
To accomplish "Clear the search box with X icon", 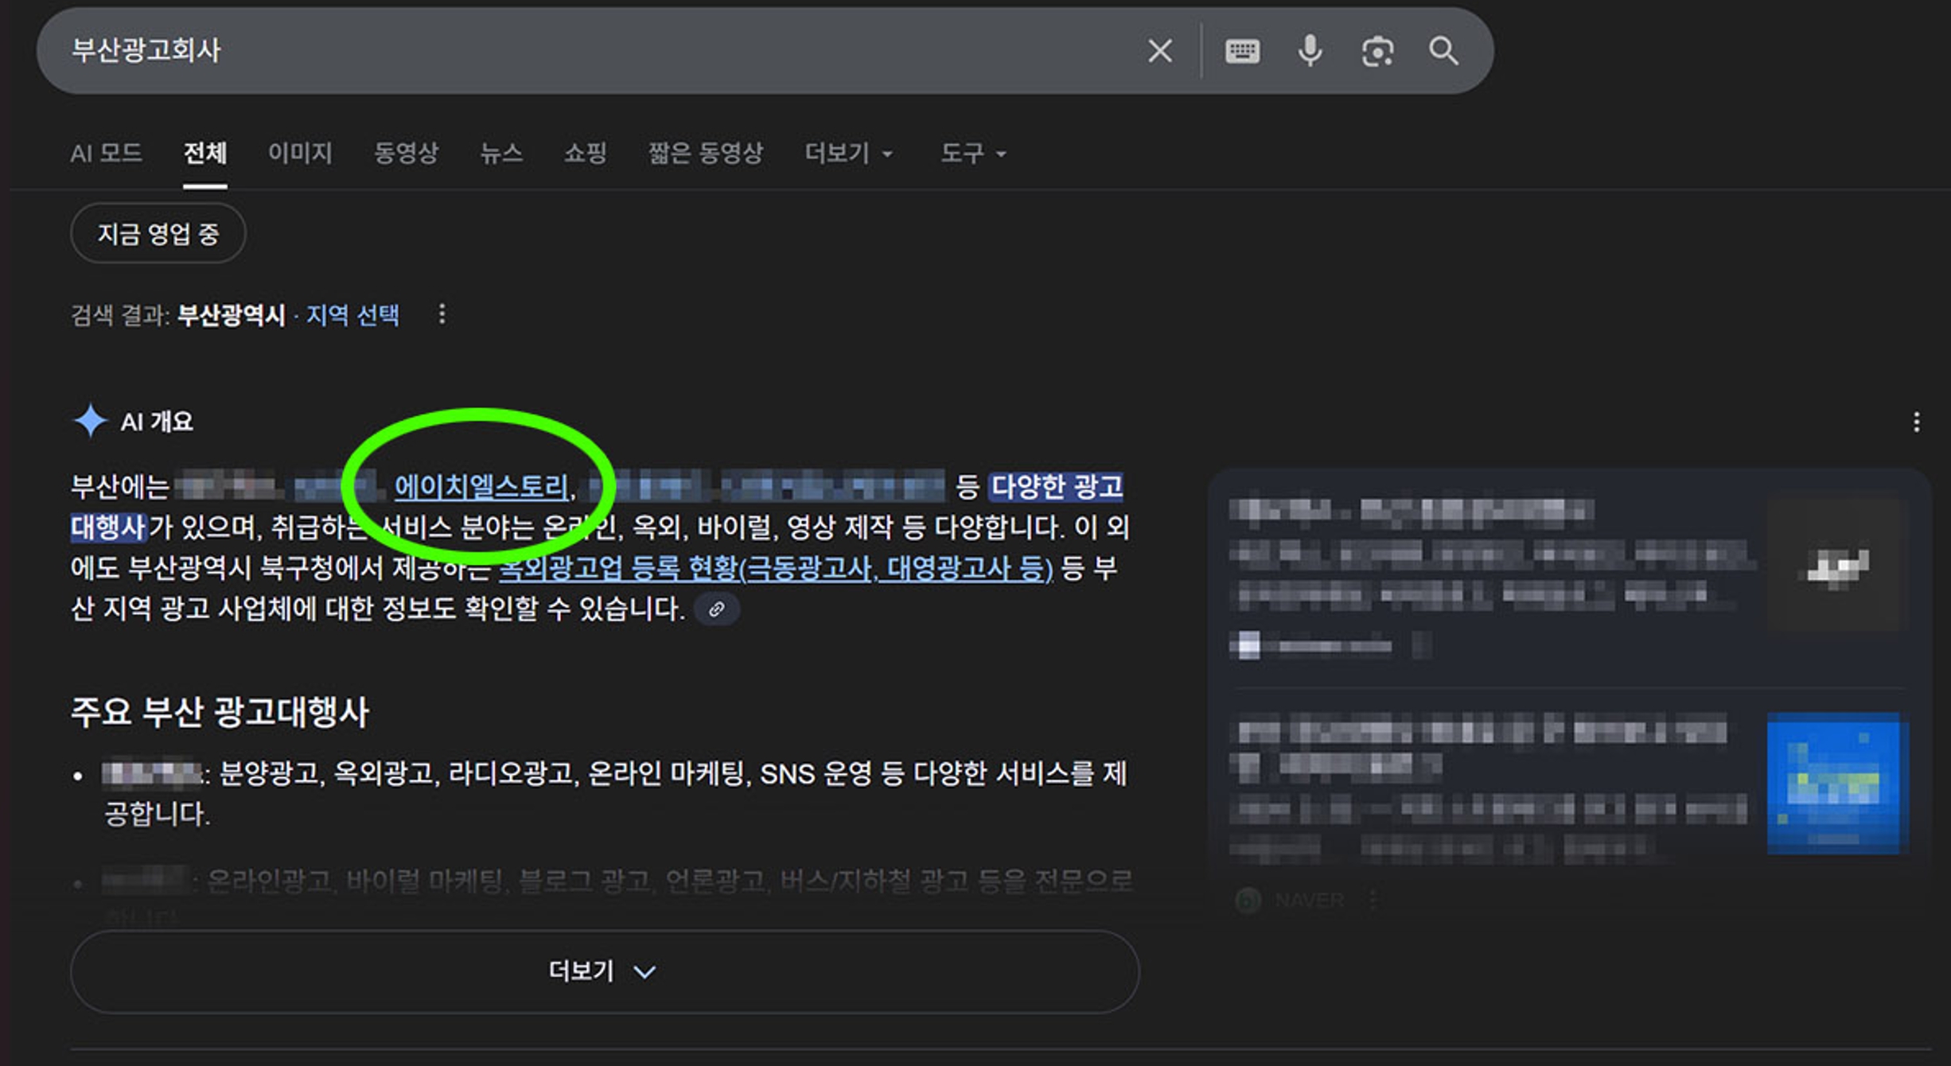I will click(x=1159, y=51).
